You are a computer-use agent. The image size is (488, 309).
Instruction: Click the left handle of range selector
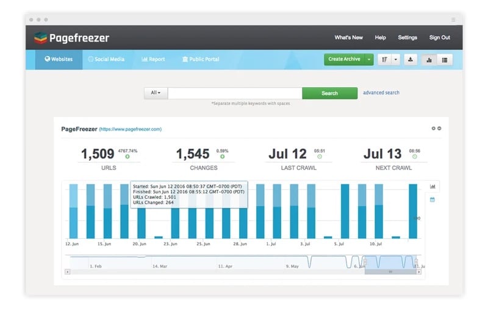coord(365,262)
